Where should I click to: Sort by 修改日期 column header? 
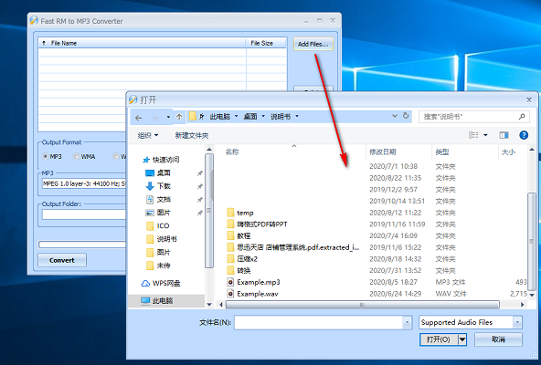tap(382, 152)
